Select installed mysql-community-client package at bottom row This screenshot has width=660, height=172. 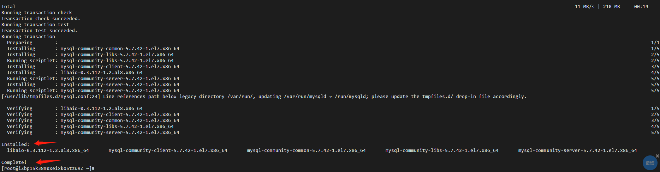168,150
